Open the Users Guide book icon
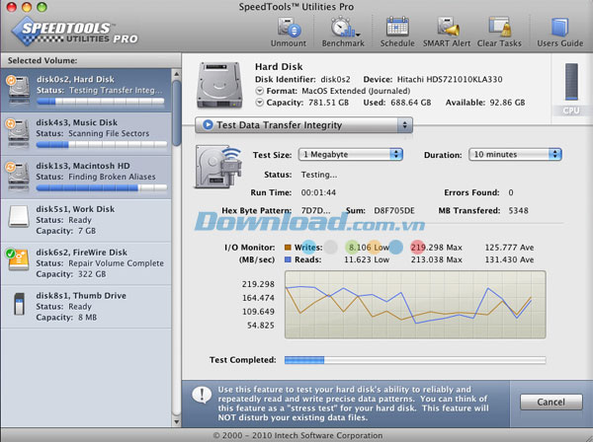 coord(559,28)
